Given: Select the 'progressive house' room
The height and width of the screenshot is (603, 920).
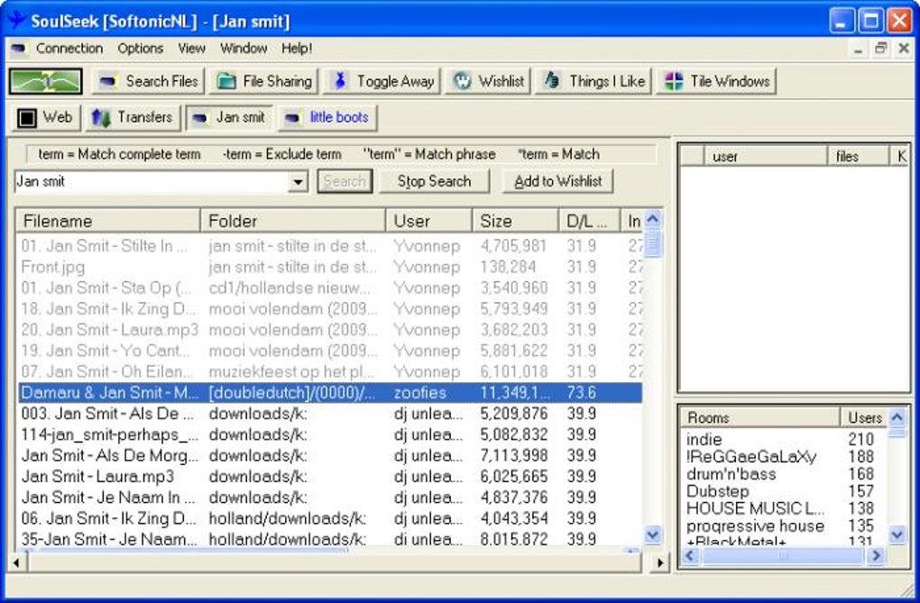Looking at the screenshot, I should tap(755, 526).
